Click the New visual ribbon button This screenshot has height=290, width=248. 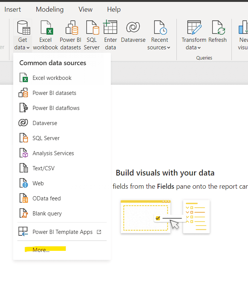pos(243,35)
